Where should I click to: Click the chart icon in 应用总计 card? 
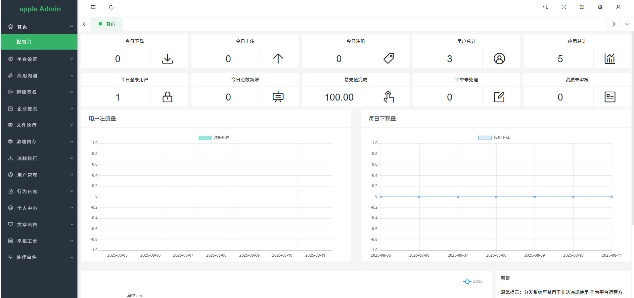tap(610, 59)
